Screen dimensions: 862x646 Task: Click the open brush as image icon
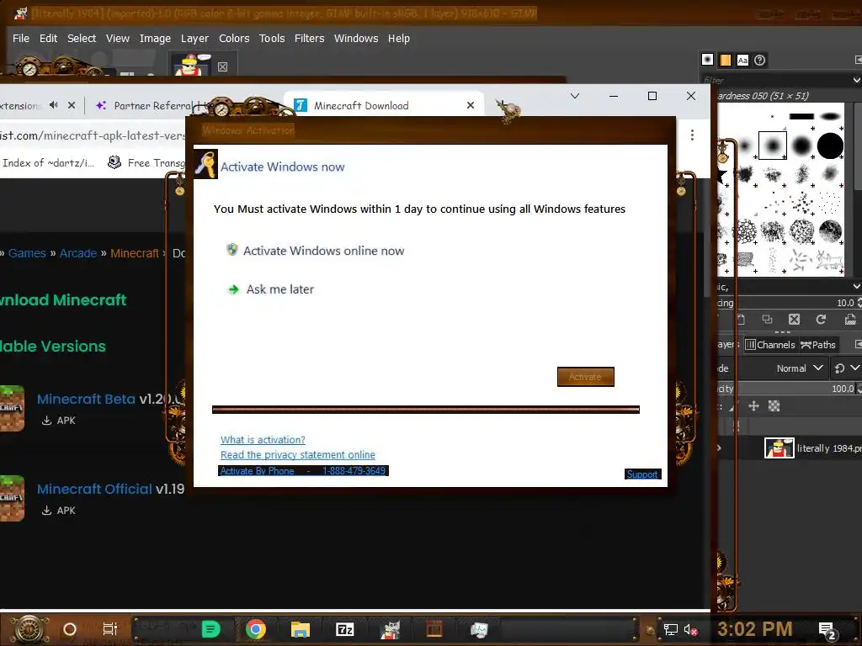(x=850, y=319)
